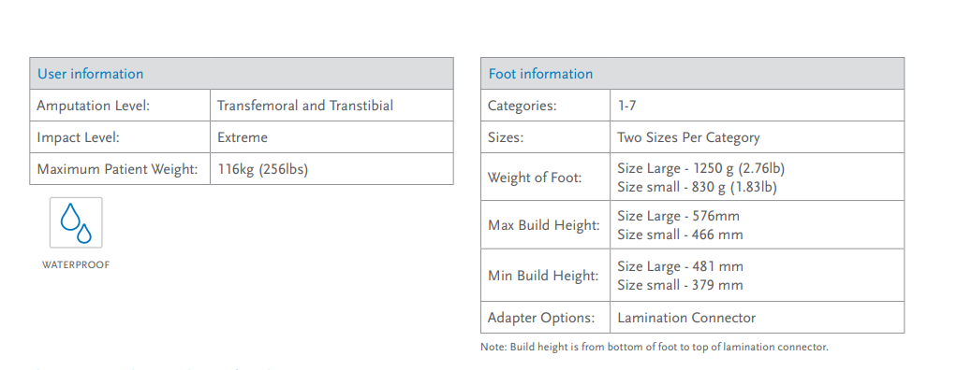
Task: Select Size small 466 mm value
Action: point(680,234)
